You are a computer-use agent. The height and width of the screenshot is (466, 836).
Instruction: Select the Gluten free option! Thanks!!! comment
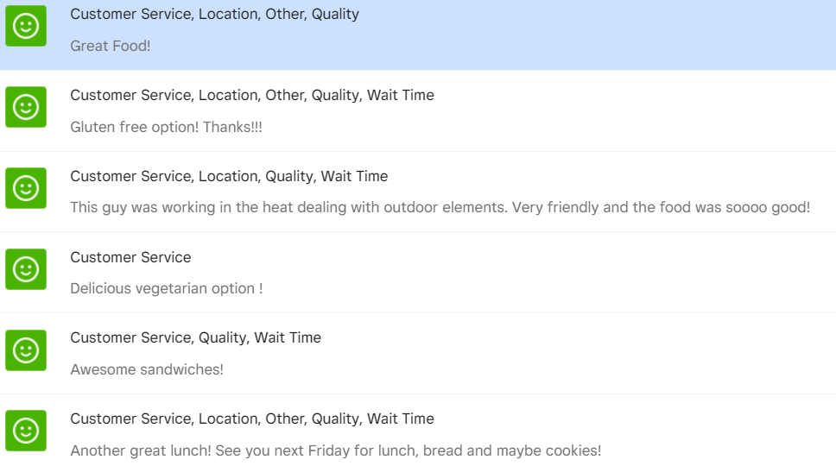pyautogui.click(x=167, y=127)
